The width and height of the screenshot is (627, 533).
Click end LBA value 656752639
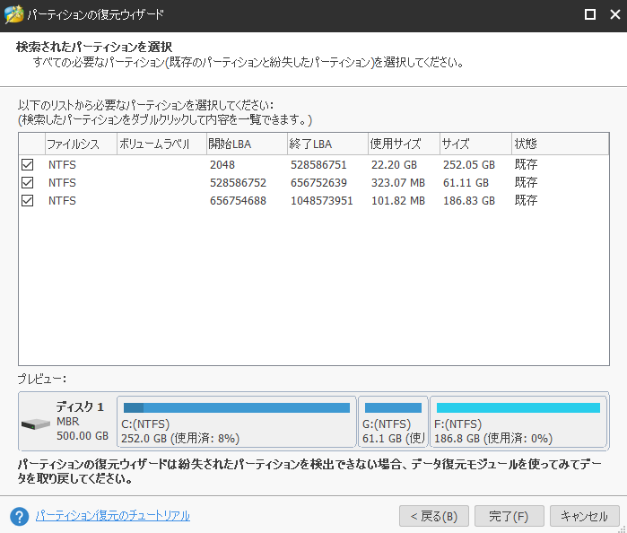click(318, 183)
